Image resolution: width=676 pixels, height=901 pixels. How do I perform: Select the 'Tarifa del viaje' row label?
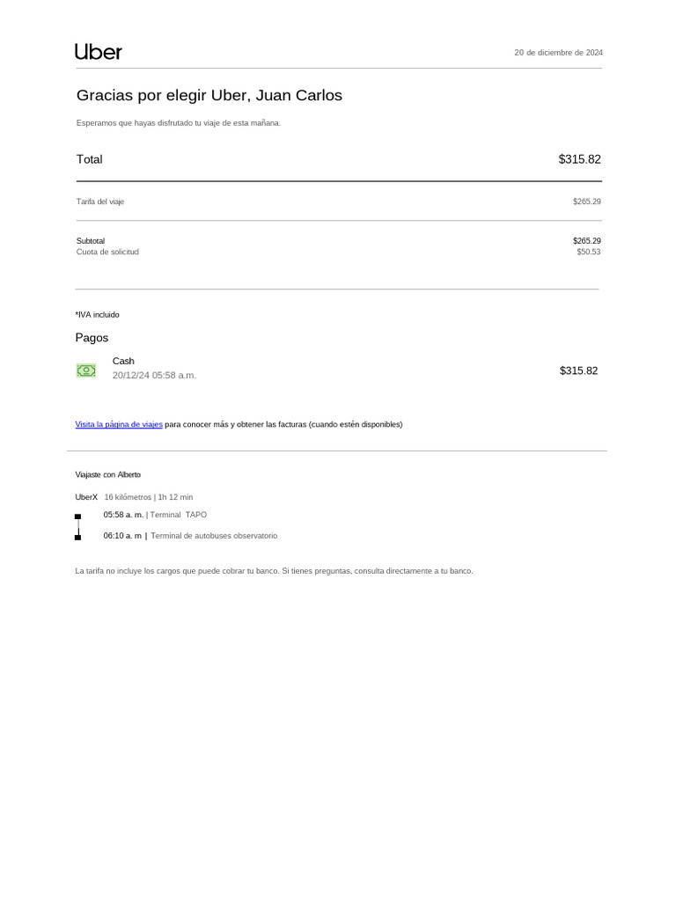100,201
